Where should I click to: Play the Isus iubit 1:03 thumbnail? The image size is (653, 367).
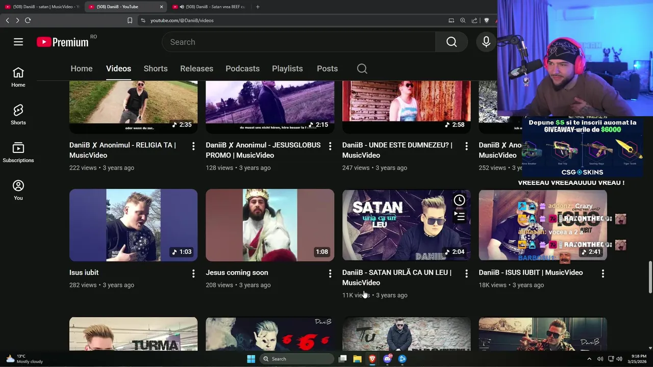[134, 225]
